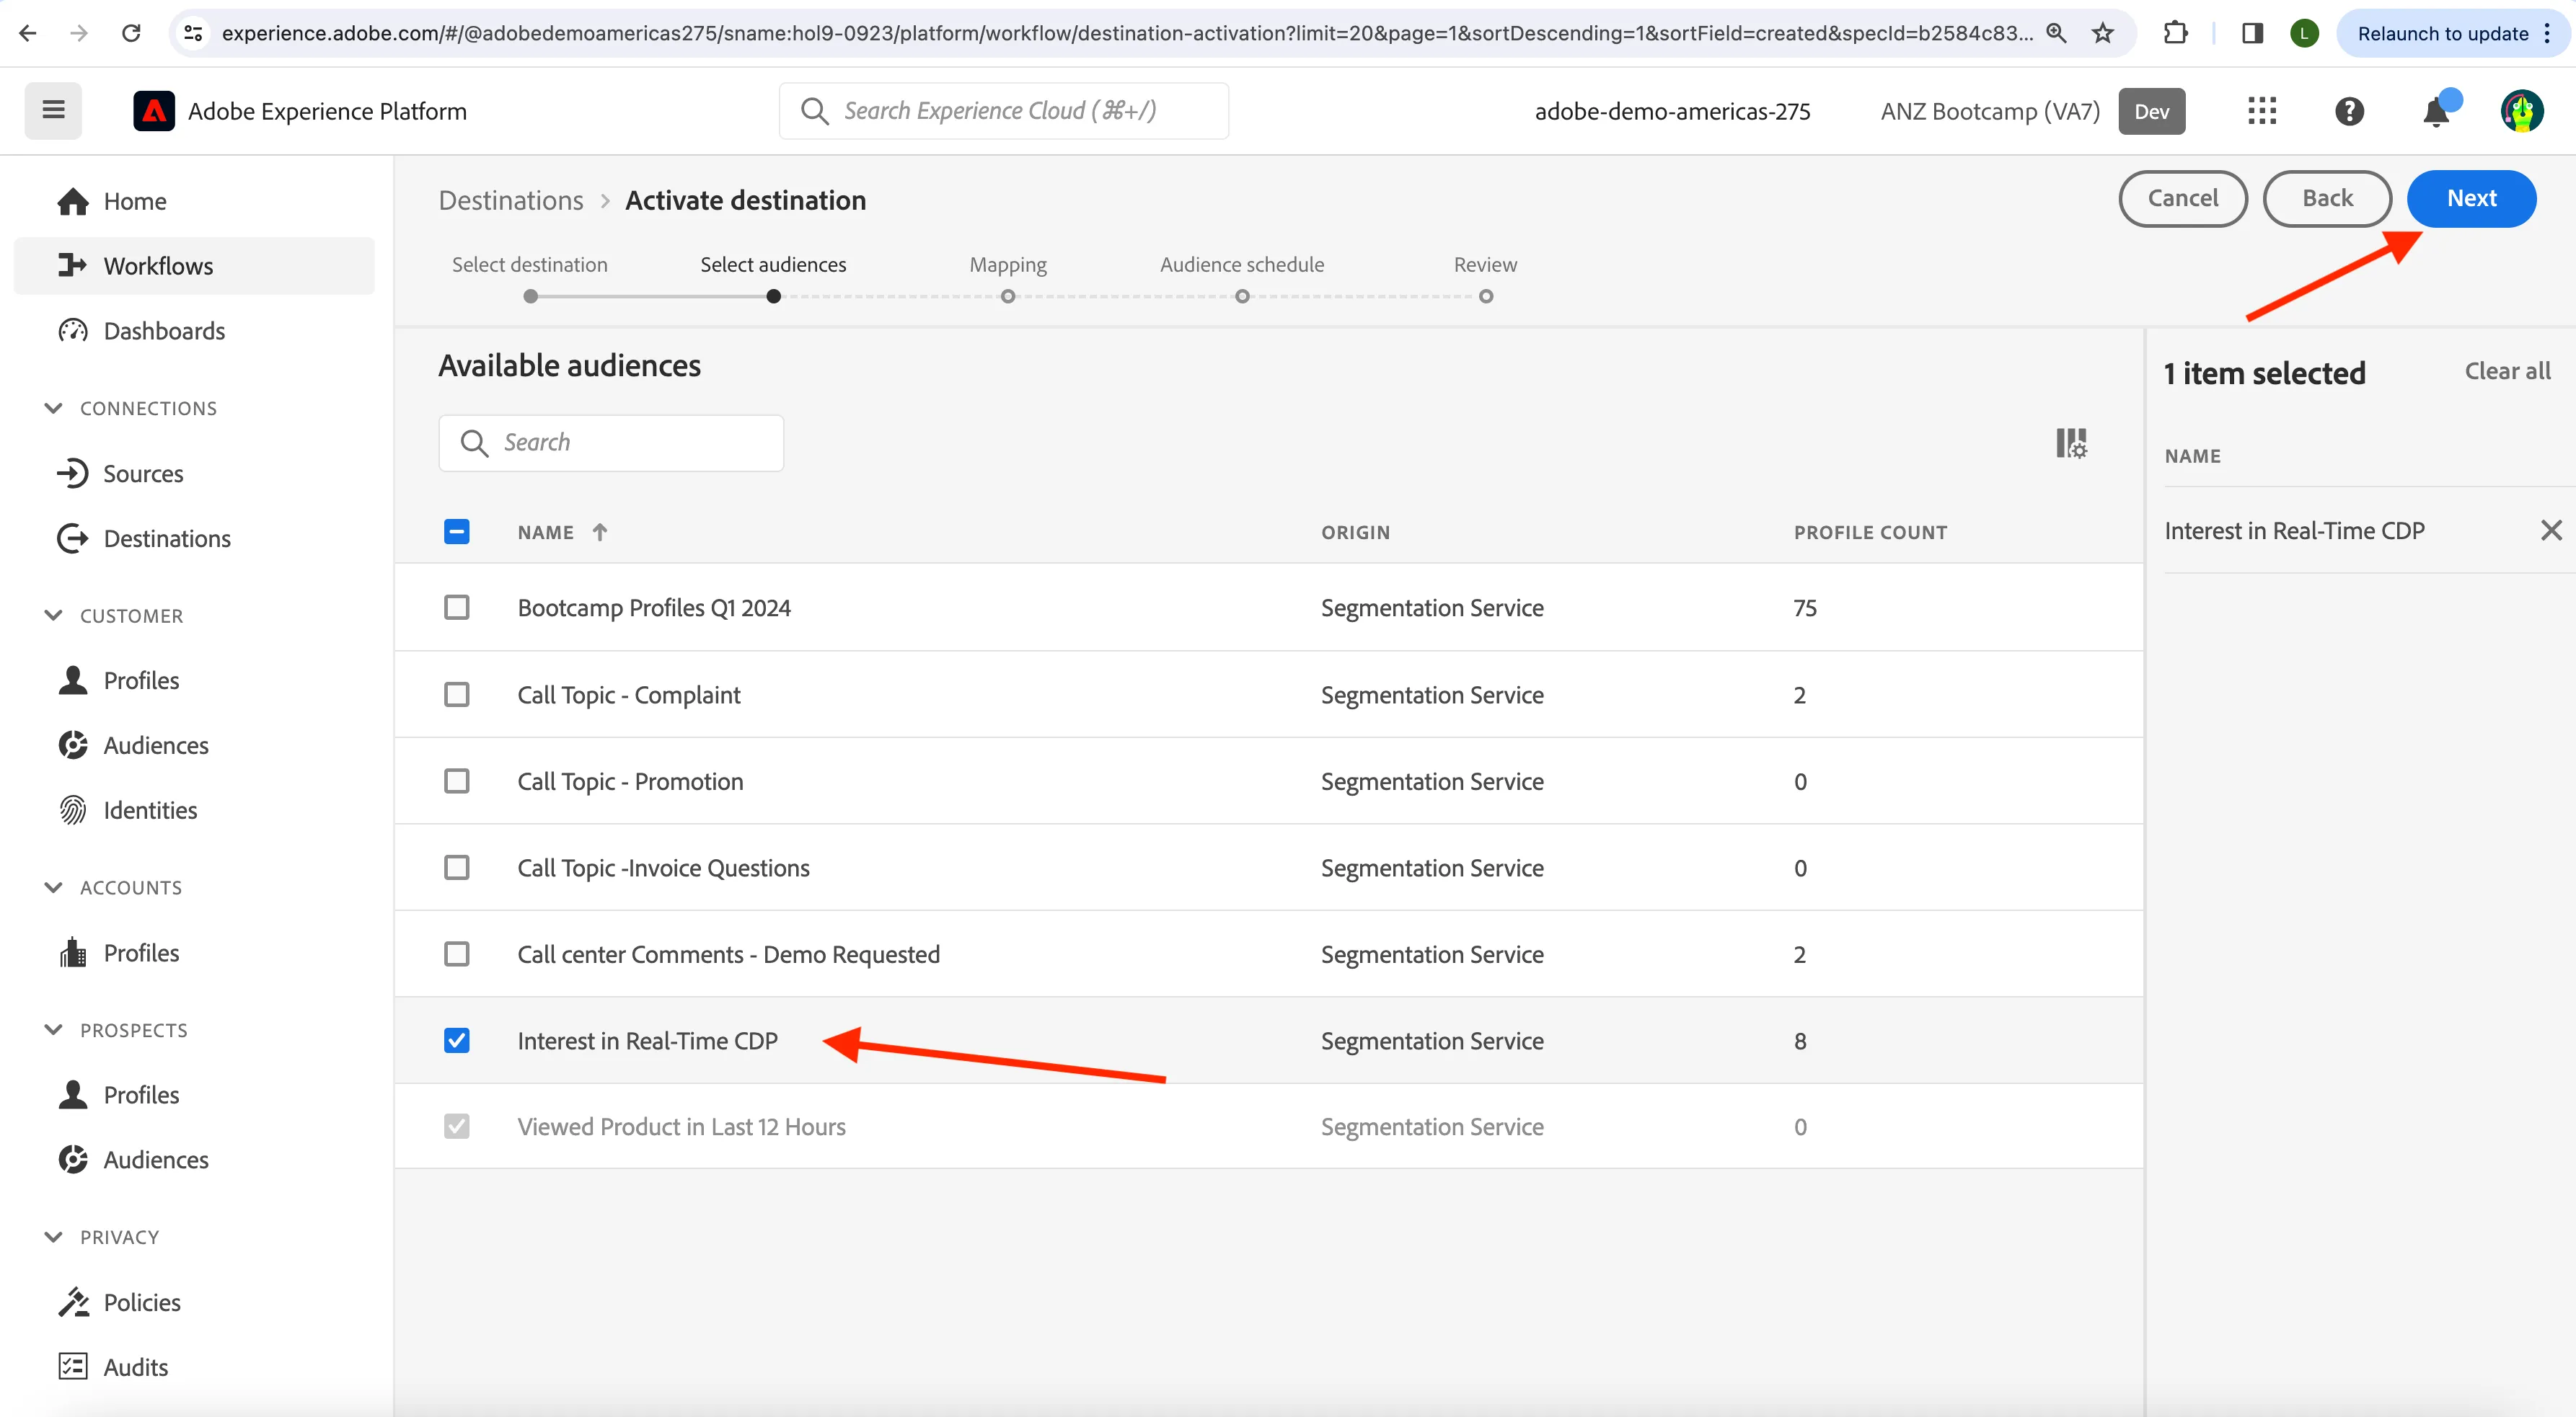Open the notifications bell
The image size is (2576, 1417).
[2436, 111]
